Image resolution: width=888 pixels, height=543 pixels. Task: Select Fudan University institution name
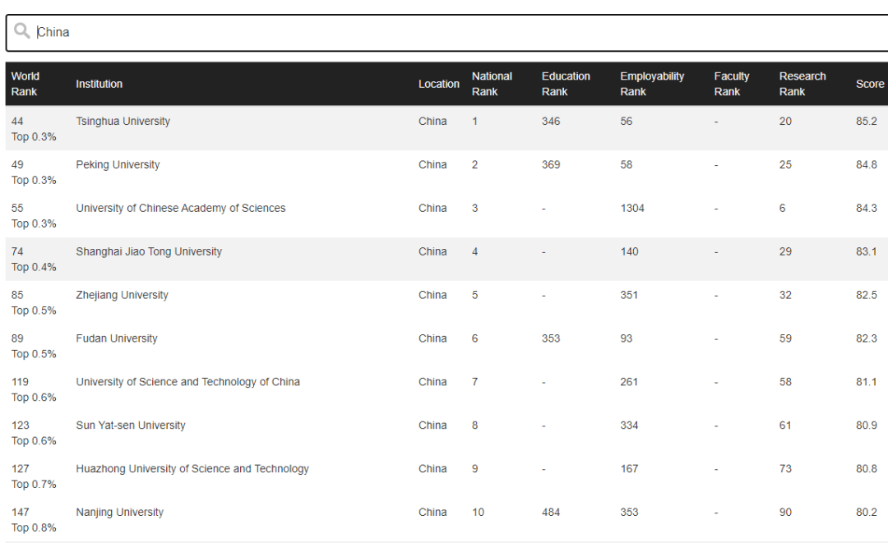pyautogui.click(x=117, y=338)
